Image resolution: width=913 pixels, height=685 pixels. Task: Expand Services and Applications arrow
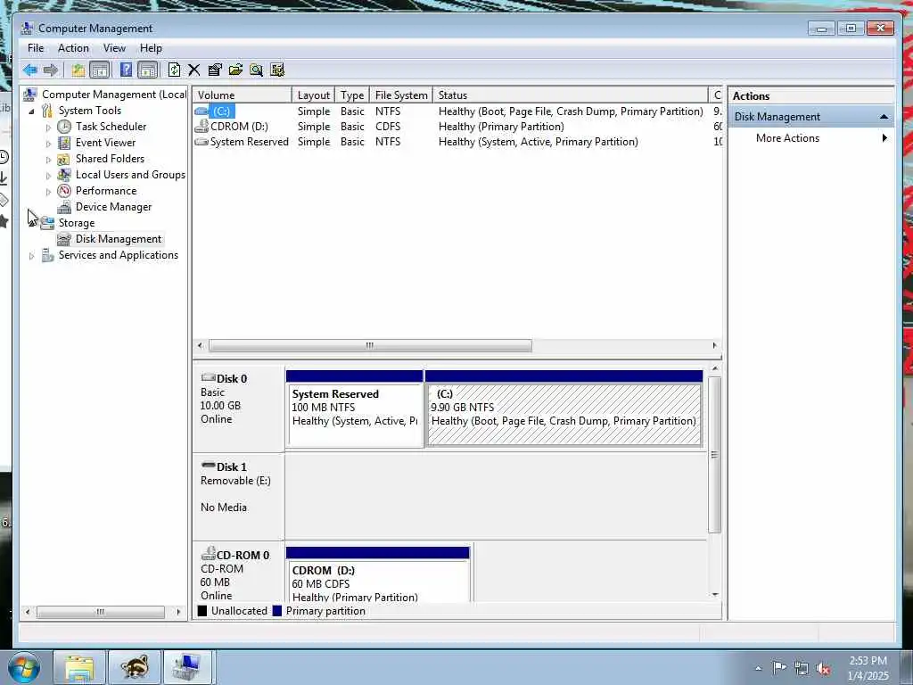pos(31,256)
